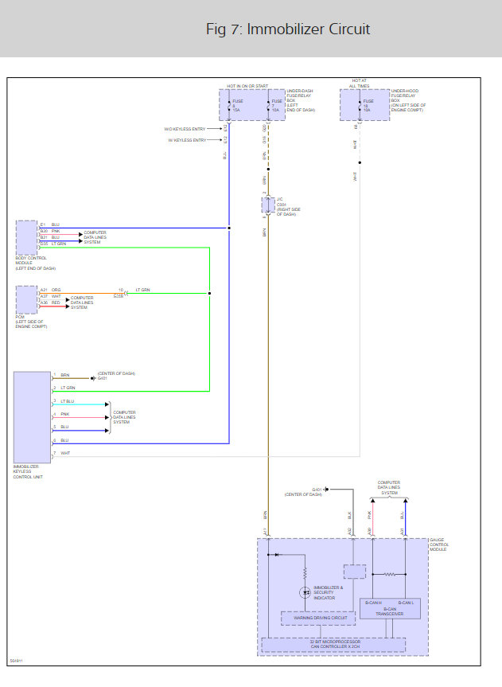Click the "GAUGE CONTROL MODULE" label
Screen dimensions: 502x687
point(439,545)
